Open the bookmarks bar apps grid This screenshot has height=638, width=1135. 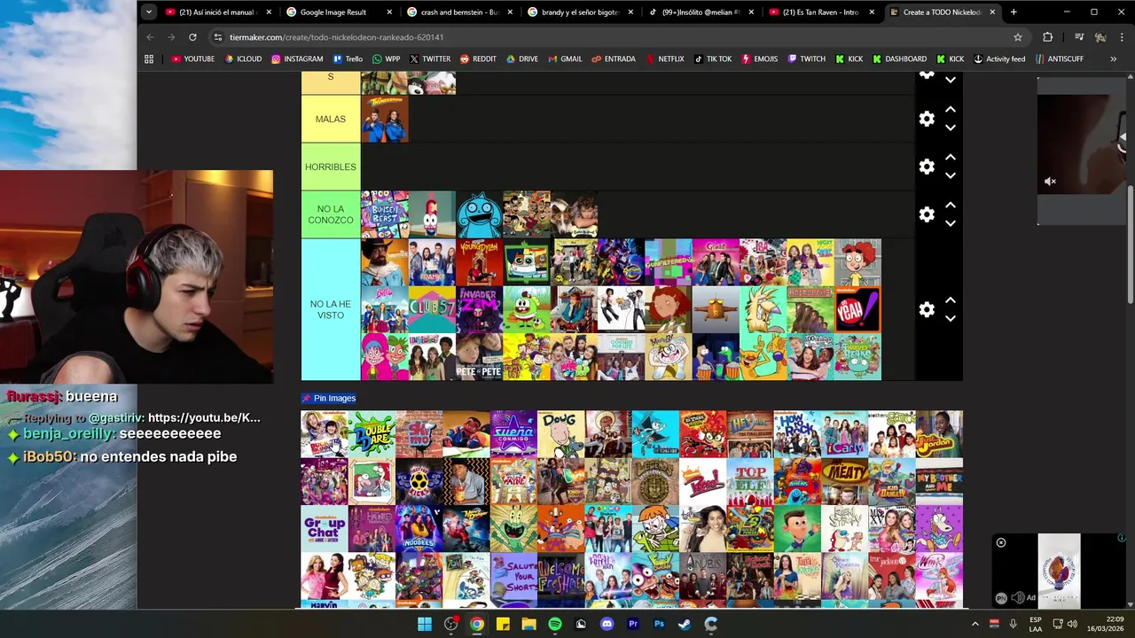coord(149,59)
